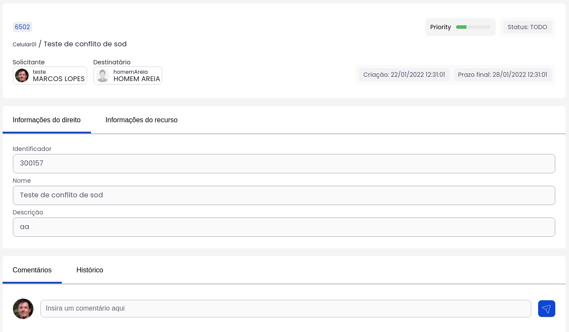This screenshot has height=332, width=569.
Task: Click the Descrição field containing aa
Action: click(x=284, y=227)
